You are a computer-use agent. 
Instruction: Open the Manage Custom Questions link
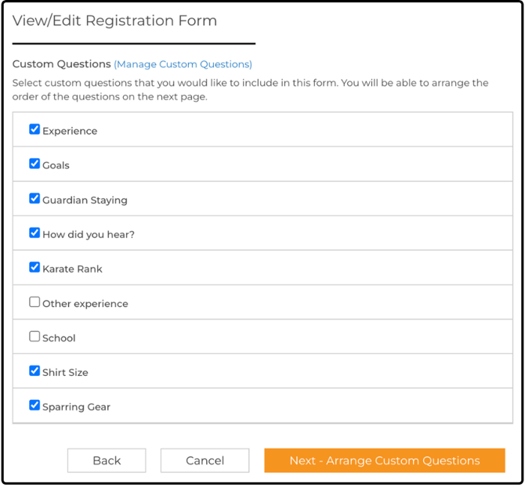point(183,64)
